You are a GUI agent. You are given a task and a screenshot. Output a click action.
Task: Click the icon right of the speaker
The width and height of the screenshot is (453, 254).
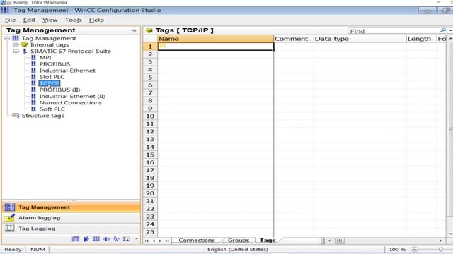coord(116,239)
